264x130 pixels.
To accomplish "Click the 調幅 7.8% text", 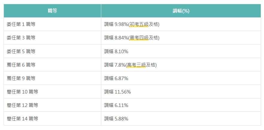I will [115, 65].
